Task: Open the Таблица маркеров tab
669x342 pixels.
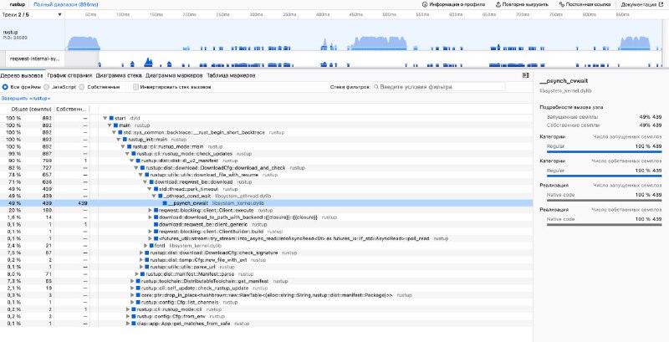Action: tap(231, 75)
